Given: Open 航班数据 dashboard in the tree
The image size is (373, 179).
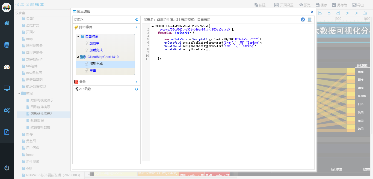Looking at the screenshot, I should 37,121.
